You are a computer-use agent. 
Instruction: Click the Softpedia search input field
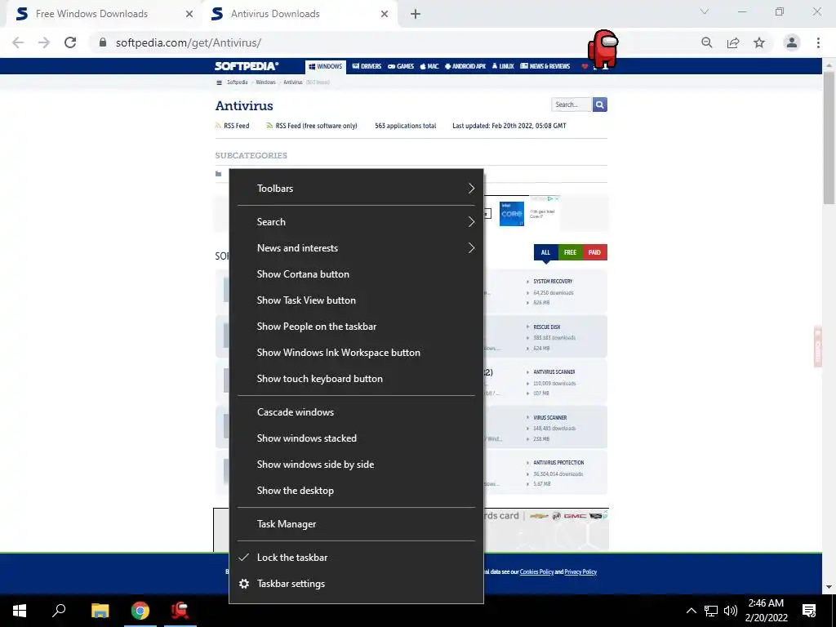click(x=571, y=104)
